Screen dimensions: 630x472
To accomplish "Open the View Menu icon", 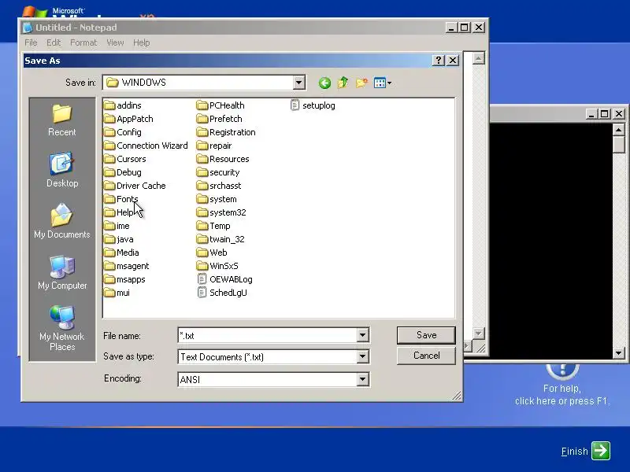I will pyautogui.click(x=380, y=83).
